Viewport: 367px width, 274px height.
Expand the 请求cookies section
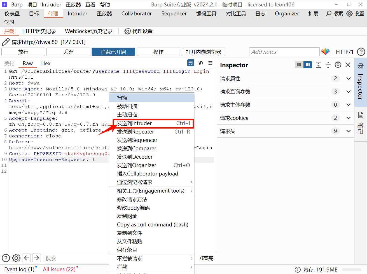[286, 118]
